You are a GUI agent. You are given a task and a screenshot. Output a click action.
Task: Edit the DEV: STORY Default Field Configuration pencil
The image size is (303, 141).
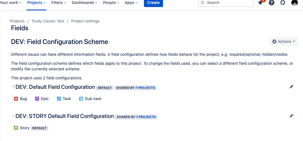291,116
